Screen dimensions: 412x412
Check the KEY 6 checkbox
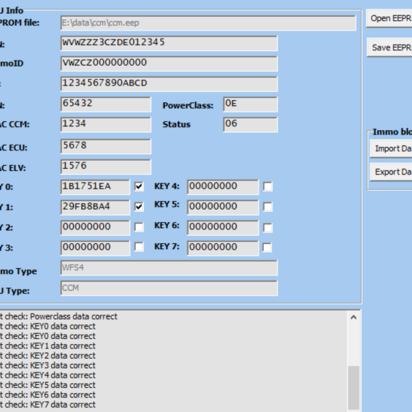tap(267, 227)
